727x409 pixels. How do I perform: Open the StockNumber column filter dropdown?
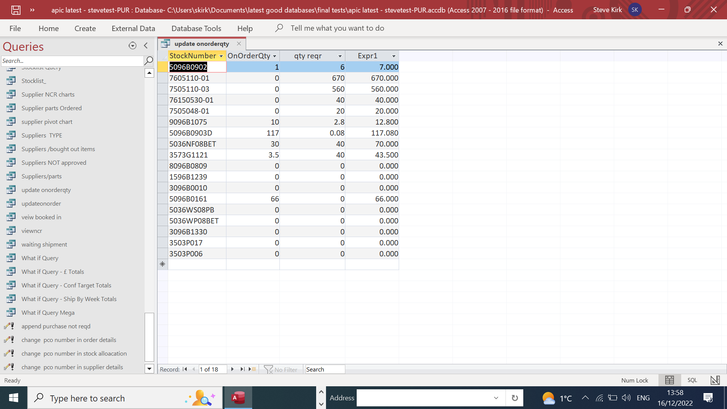point(221,56)
